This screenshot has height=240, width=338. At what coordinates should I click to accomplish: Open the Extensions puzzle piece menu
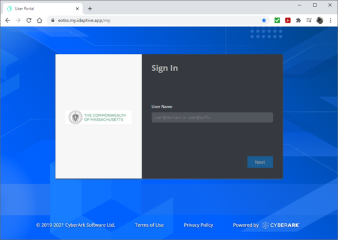point(299,20)
